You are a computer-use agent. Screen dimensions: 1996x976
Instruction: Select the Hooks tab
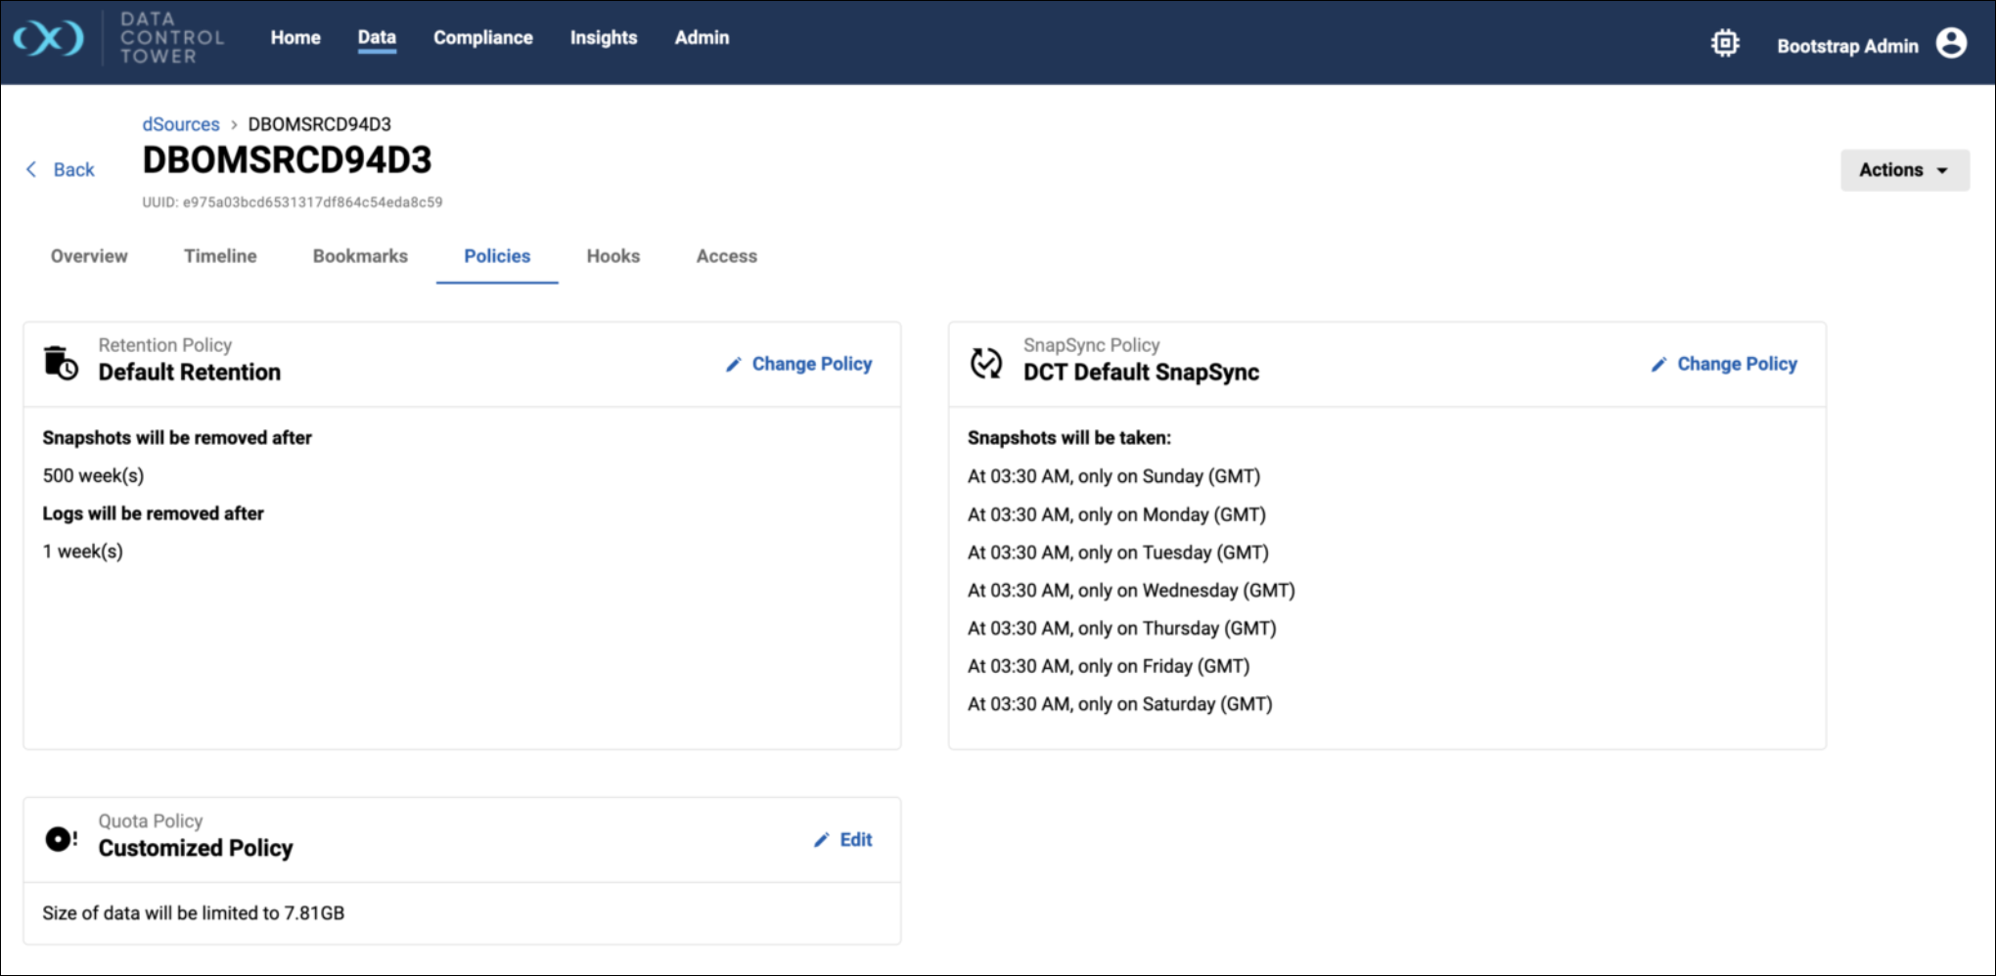pos(612,256)
